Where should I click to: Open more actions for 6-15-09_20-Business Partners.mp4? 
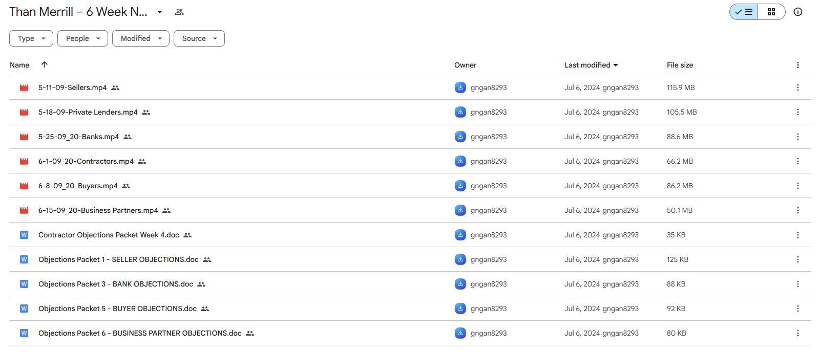tap(797, 210)
